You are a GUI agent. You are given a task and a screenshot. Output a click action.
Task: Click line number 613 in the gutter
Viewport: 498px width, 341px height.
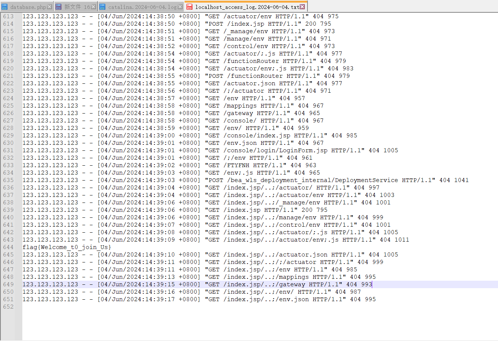tap(8, 16)
